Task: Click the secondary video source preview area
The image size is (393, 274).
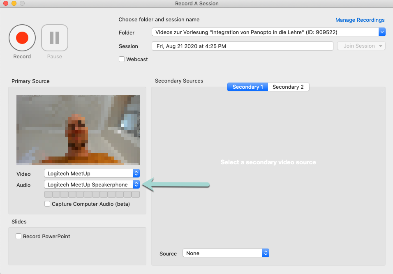Action: [x=268, y=162]
